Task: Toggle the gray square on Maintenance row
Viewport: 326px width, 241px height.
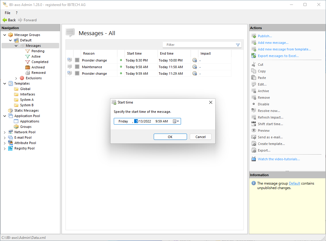Action: click(x=77, y=67)
